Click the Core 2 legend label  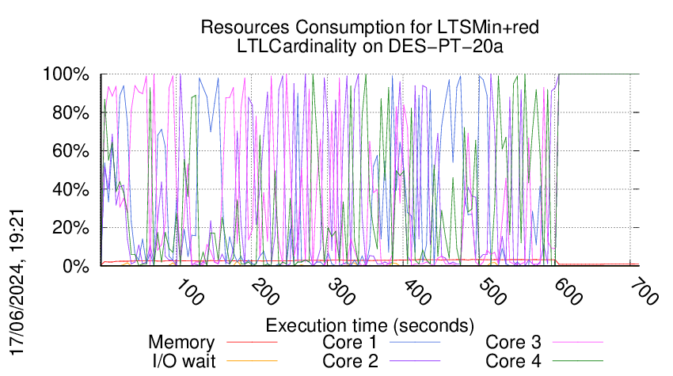click(x=350, y=361)
